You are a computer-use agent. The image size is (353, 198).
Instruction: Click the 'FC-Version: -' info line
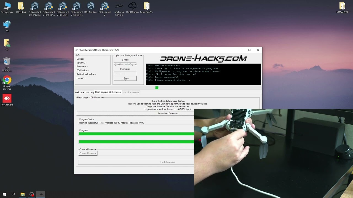click(83, 70)
